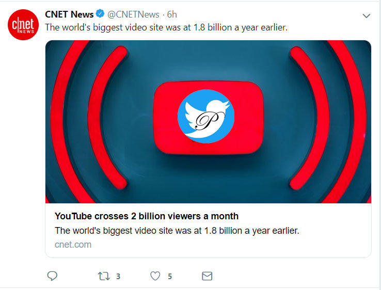Click the blue verified badge
Viewport: 381px width, 290px height.
click(100, 15)
